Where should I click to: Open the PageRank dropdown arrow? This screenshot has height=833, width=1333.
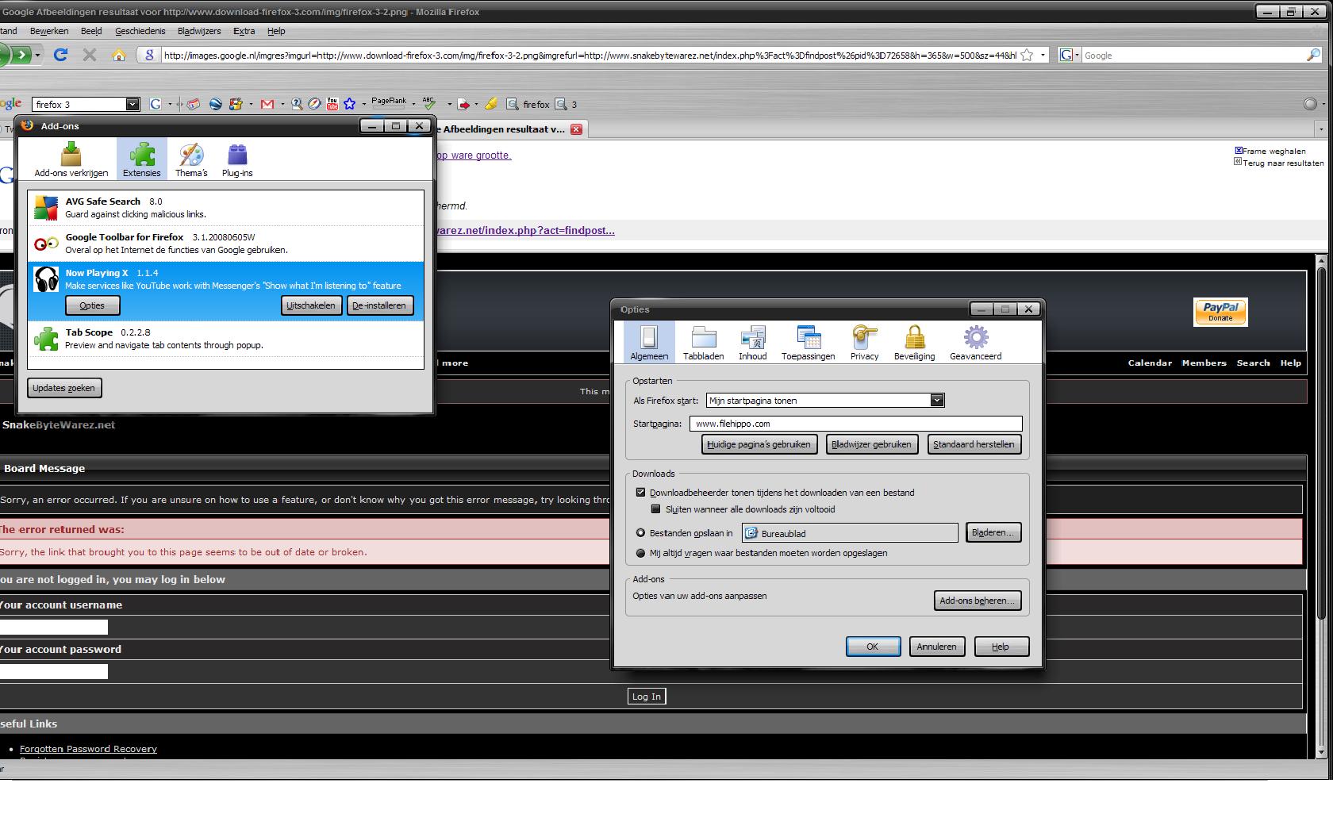(413, 104)
